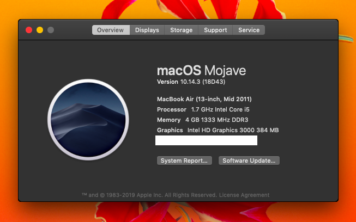This screenshot has height=222, width=356.
Task: Select the macOS Mojave title
Action: coord(201,70)
